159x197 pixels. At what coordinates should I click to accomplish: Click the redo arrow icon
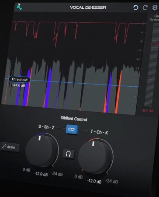pyautogui.click(x=145, y=7)
